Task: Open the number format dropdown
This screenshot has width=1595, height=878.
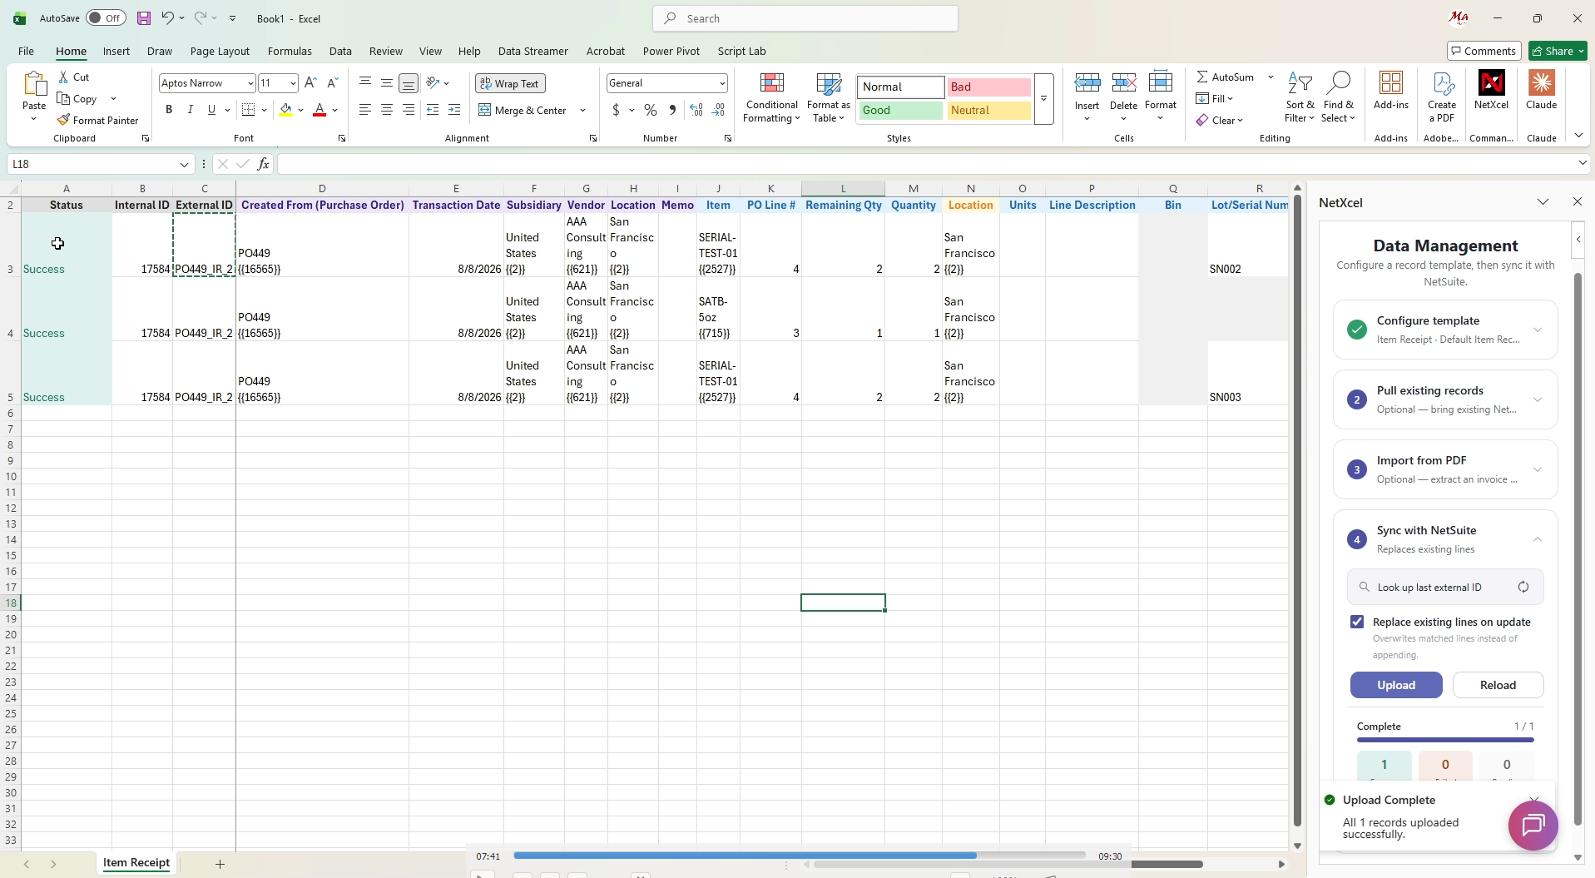Action: (721, 83)
